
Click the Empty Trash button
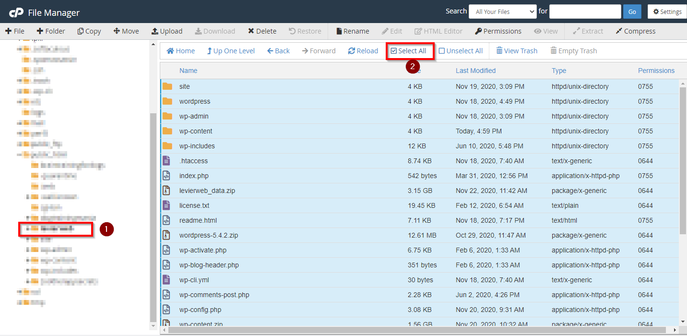[573, 51]
